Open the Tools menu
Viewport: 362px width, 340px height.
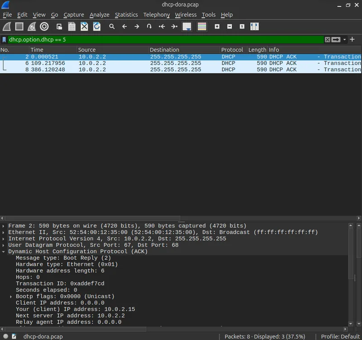[209, 15]
